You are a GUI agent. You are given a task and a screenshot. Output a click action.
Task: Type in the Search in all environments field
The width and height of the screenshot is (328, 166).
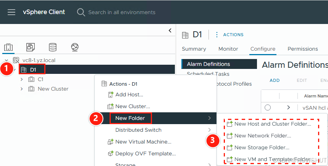[x=122, y=12]
